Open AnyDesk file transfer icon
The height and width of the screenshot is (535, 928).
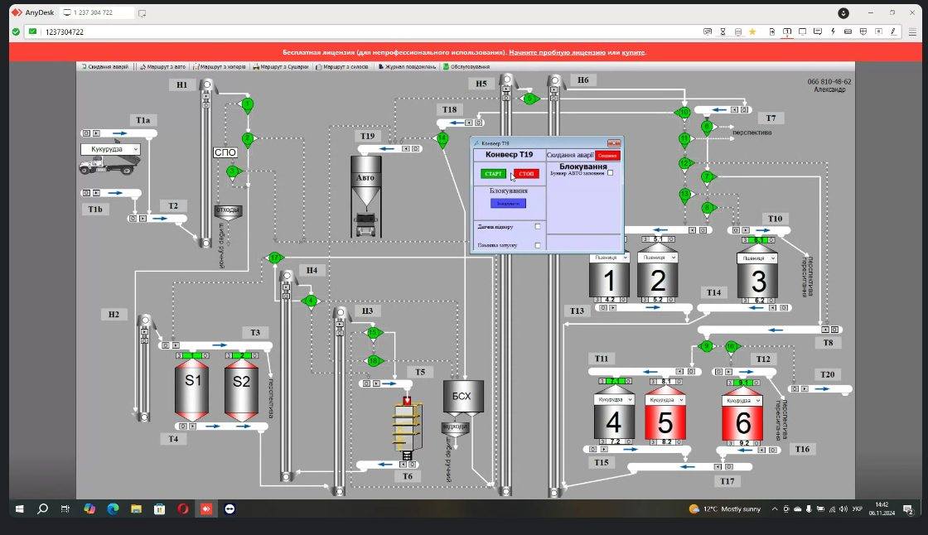[771, 31]
